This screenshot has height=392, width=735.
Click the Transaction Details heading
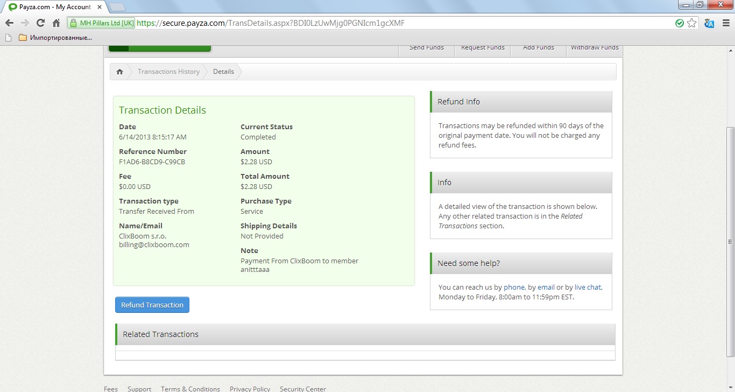point(162,110)
